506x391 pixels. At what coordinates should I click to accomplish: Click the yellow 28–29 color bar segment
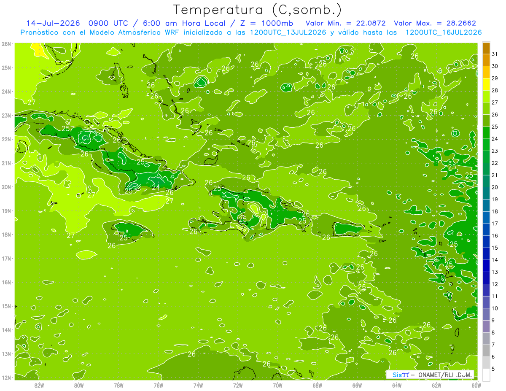point(486,84)
